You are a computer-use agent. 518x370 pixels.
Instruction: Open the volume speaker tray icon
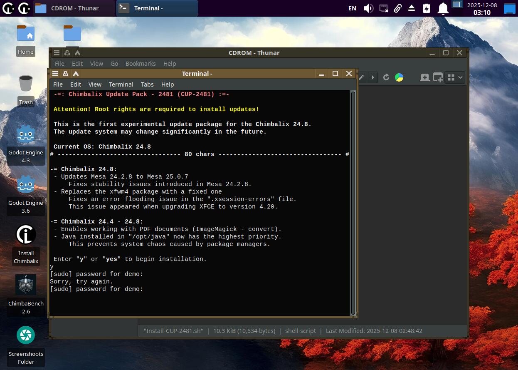point(368,8)
